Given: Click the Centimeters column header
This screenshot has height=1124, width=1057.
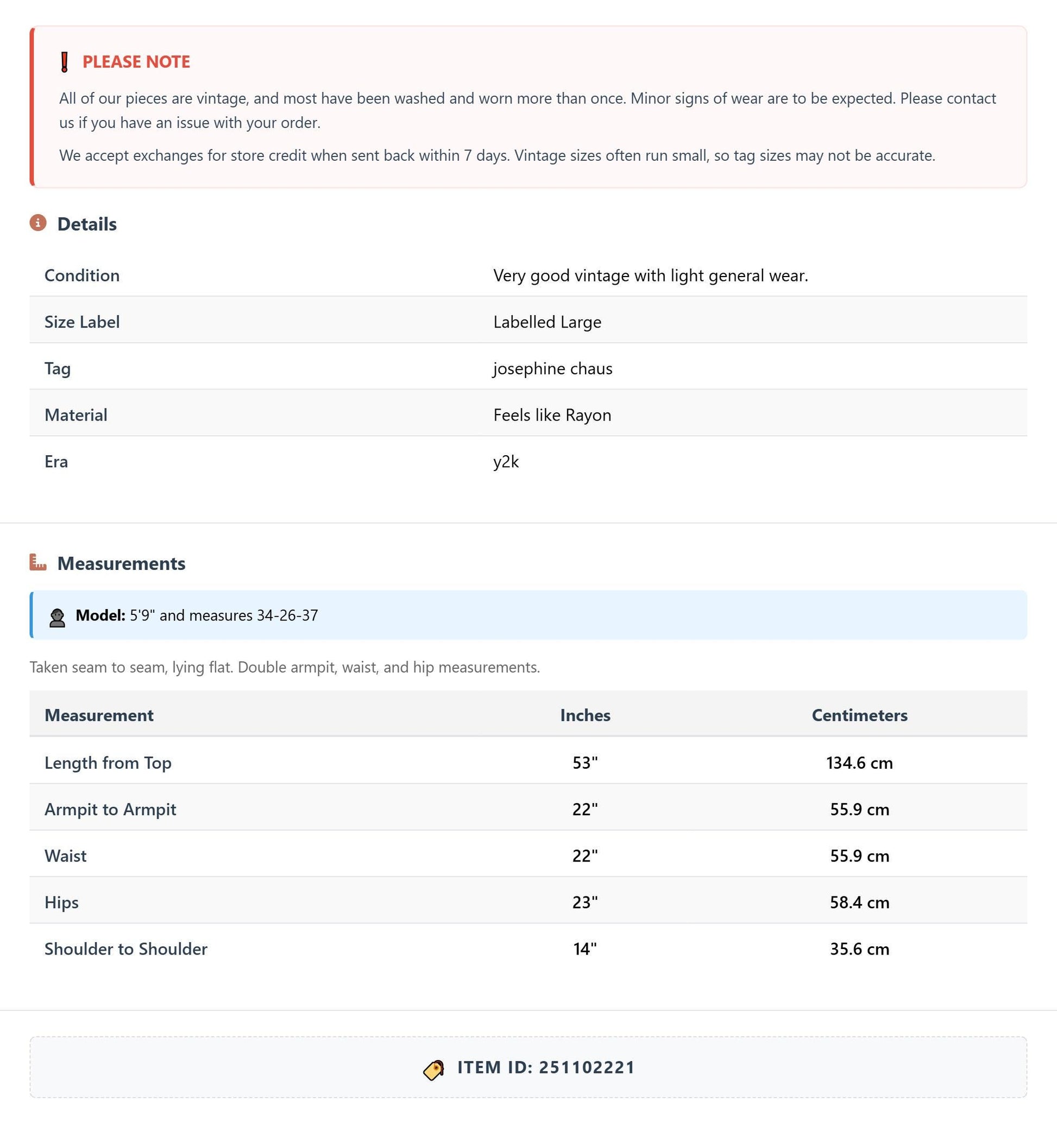Looking at the screenshot, I should point(859,715).
